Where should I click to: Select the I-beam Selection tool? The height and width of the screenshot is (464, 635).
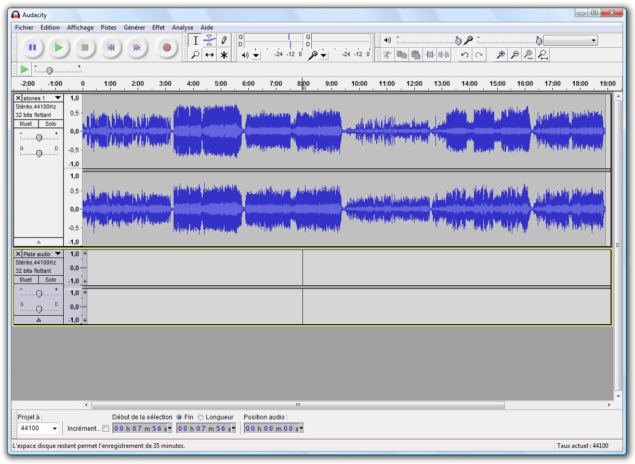click(x=195, y=41)
